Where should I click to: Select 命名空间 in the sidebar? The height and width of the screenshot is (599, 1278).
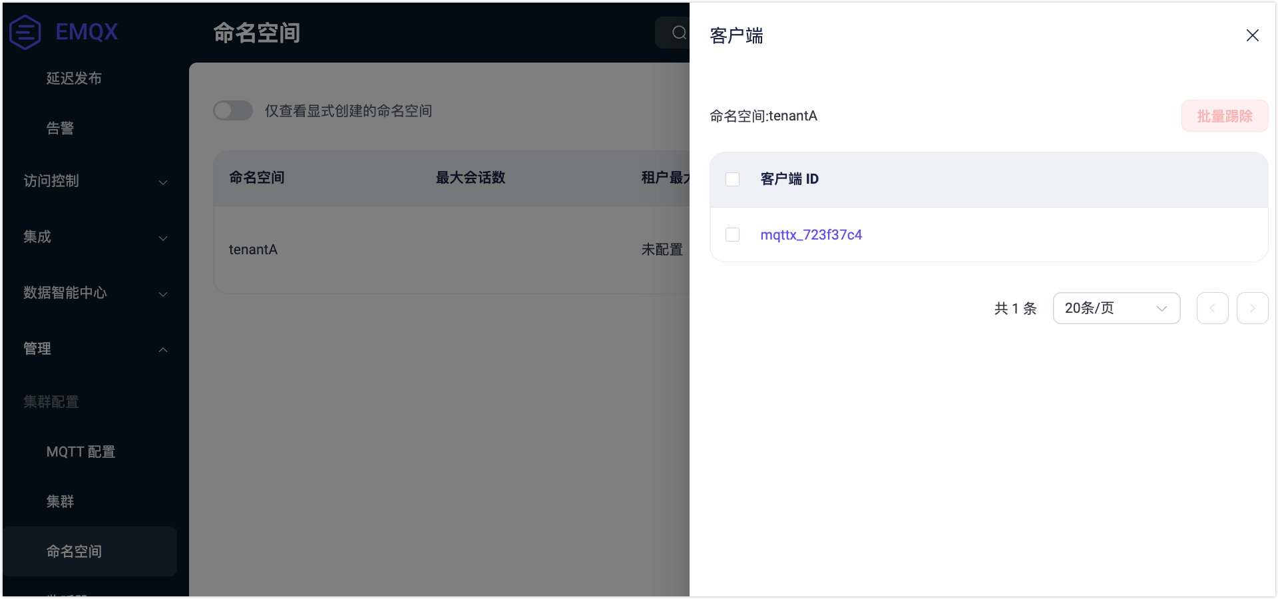click(74, 551)
